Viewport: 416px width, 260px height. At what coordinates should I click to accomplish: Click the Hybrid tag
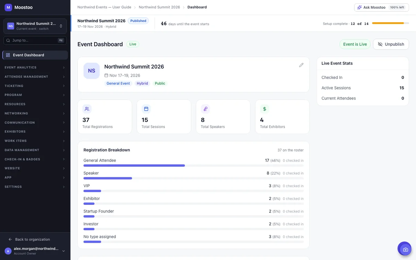pyautogui.click(x=142, y=84)
